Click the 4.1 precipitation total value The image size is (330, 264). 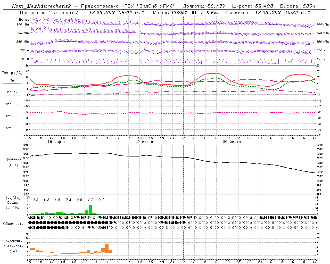90,200
